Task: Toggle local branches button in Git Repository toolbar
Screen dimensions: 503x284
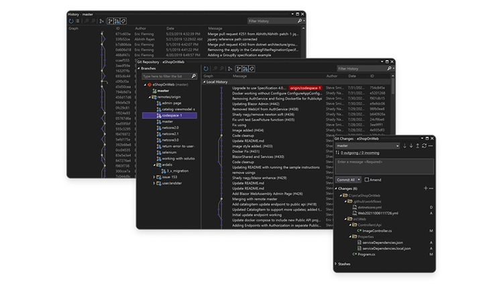Action: [239, 68]
